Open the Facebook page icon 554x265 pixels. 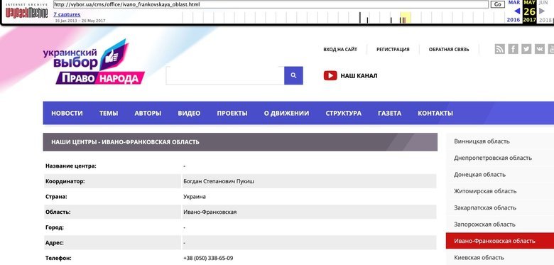click(513, 49)
